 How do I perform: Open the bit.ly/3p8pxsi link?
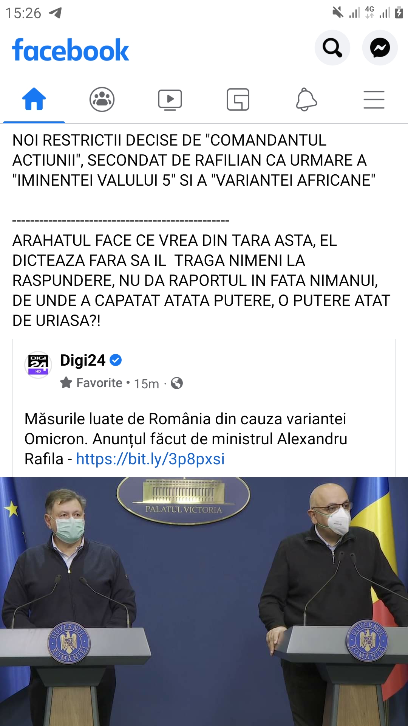pos(150,459)
